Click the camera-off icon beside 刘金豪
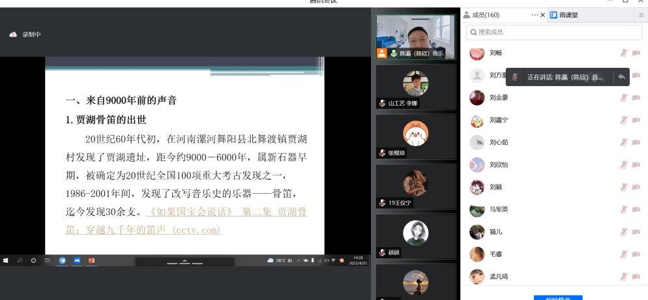Image resolution: width=648 pixels, height=300 pixels. pos(636,98)
